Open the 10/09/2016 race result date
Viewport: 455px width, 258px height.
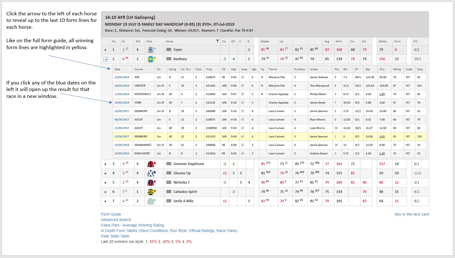pos(122,154)
